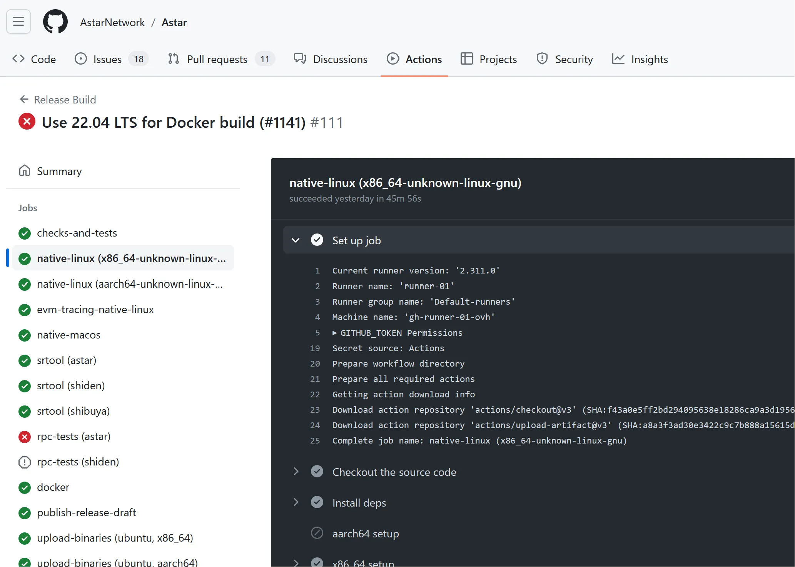This screenshot has width=795, height=567.
Task: Open the Insights tab
Action: coord(649,59)
